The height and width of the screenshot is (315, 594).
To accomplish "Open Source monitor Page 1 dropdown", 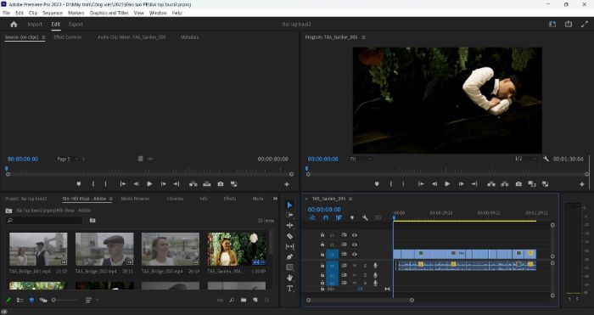I will 67,159.
